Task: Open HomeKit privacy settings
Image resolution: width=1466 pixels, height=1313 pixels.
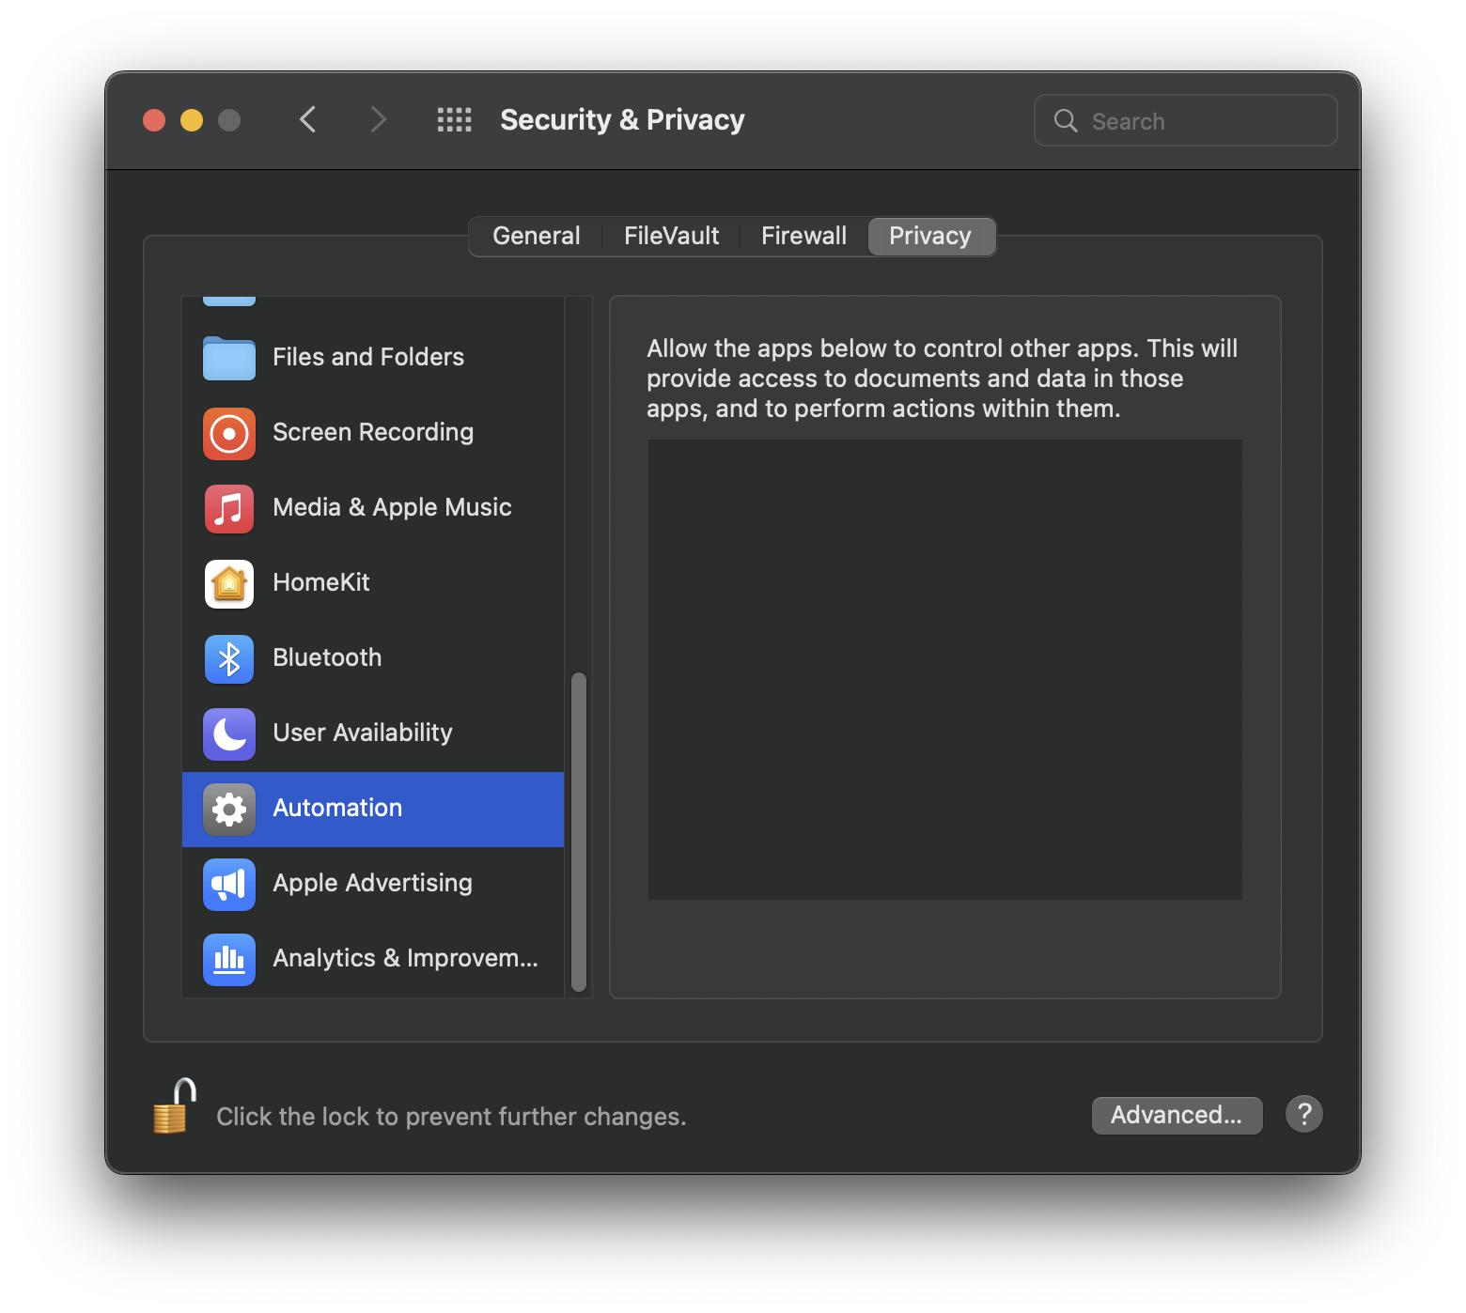Action: point(320,582)
